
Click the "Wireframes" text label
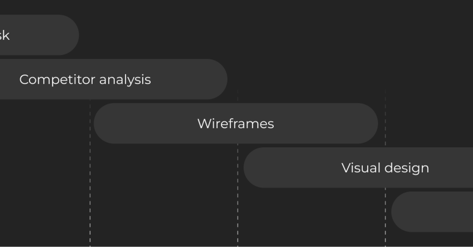(236, 124)
